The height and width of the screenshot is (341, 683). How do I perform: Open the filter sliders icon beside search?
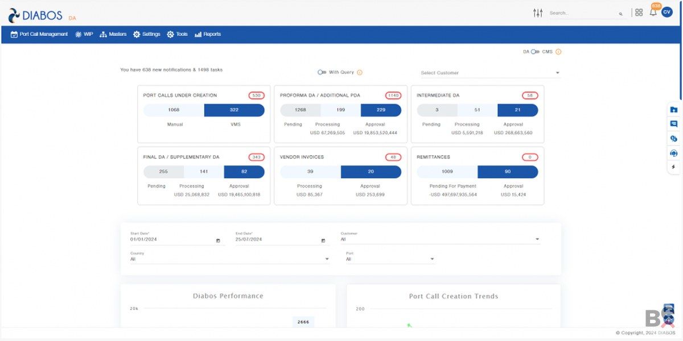click(x=537, y=13)
